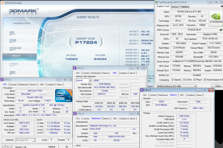Click the Intel Core i7 logo badge
This screenshot has width=223, height=148.
(x=63, y=95)
